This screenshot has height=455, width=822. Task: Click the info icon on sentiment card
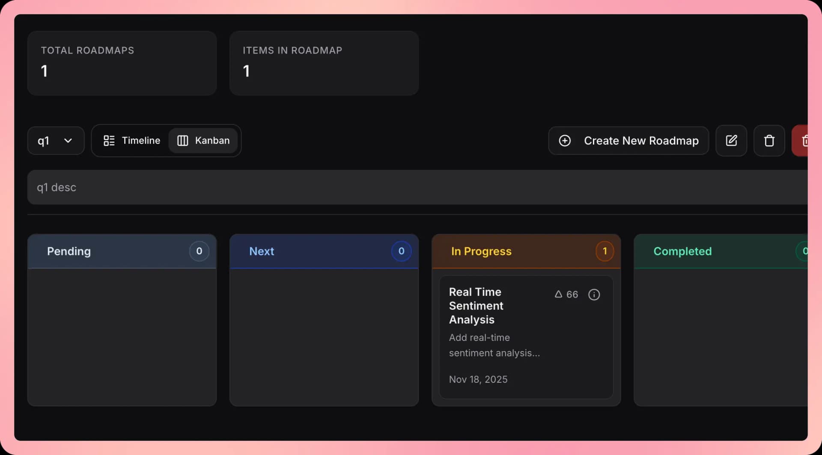594,295
